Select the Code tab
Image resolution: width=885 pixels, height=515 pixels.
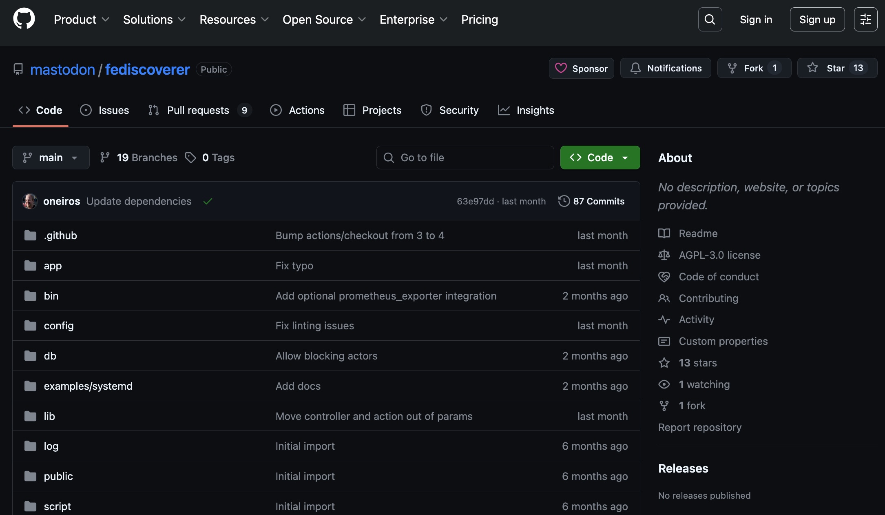pyautogui.click(x=40, y=110)
